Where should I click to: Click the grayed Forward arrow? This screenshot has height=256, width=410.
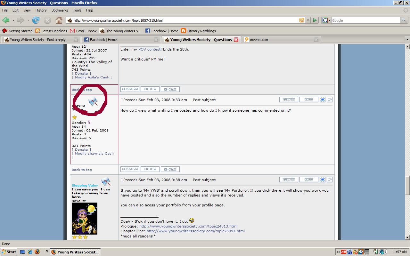pos(20,20)
